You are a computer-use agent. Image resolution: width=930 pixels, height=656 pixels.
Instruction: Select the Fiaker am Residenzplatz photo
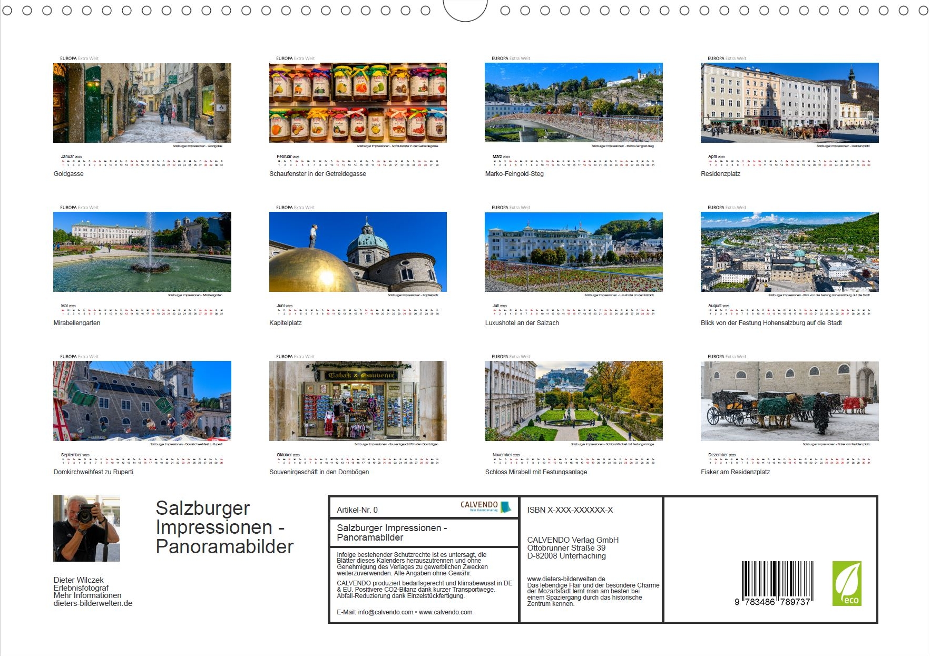(789, 401)
